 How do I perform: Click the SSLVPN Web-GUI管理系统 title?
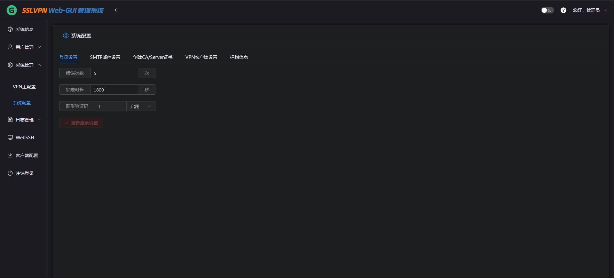pos(63,10)
